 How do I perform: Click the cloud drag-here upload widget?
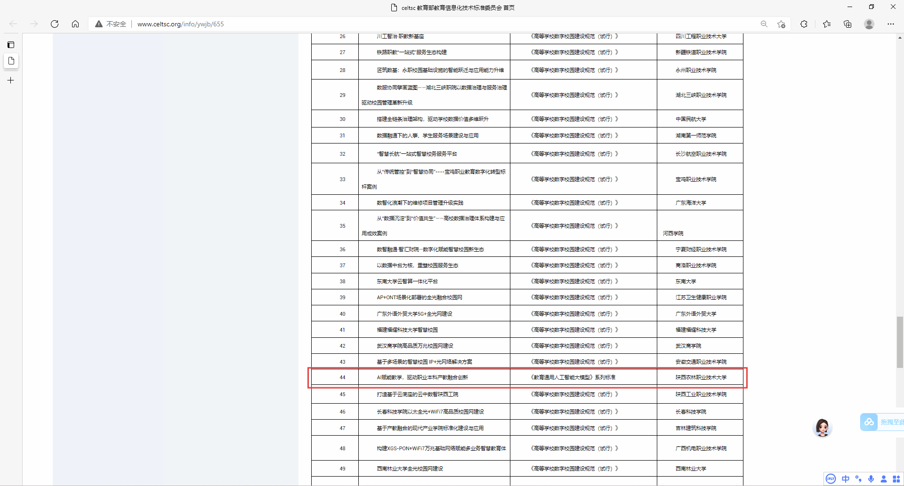pos(880,422)
